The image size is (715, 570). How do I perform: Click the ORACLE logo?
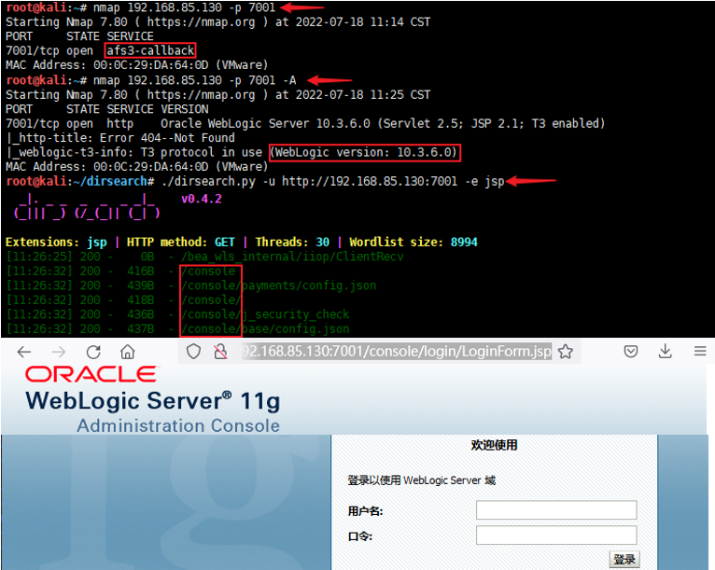(x=91, y=374)
